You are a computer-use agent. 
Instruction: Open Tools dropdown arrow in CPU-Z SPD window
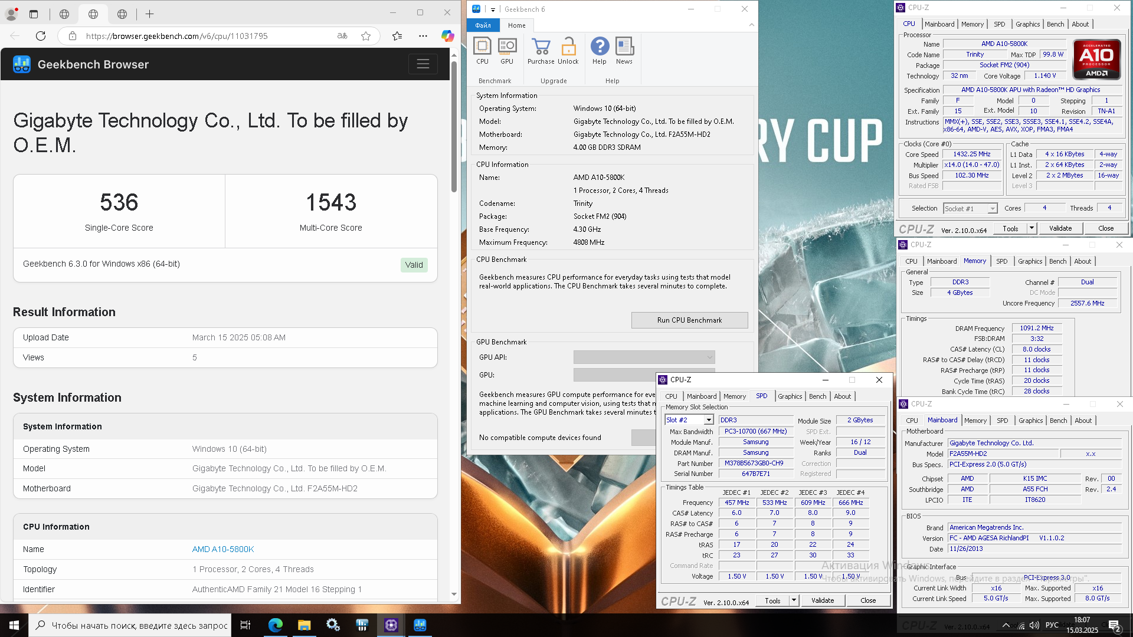coord(794,600)
